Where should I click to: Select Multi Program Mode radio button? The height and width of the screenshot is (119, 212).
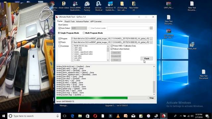84,33
